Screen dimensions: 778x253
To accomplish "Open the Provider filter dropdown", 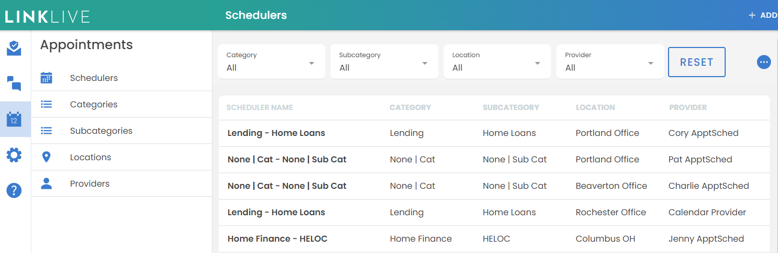I will tap(610, 62).
